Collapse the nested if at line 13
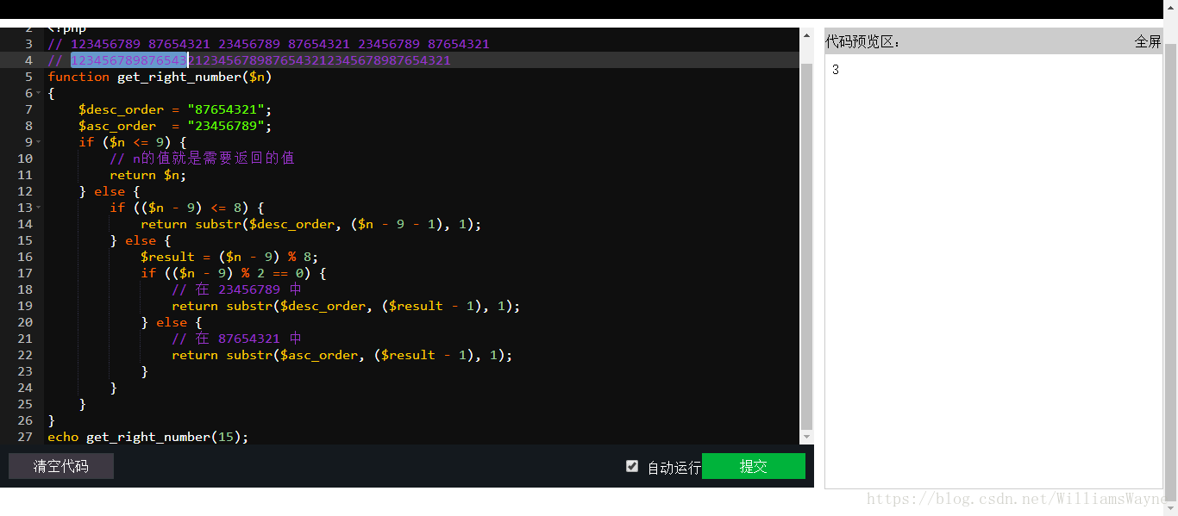 pyautogui.click(x=39, y=208)
